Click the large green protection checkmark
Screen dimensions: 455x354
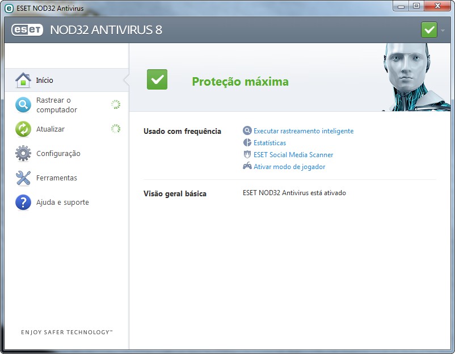coord(157,79)
